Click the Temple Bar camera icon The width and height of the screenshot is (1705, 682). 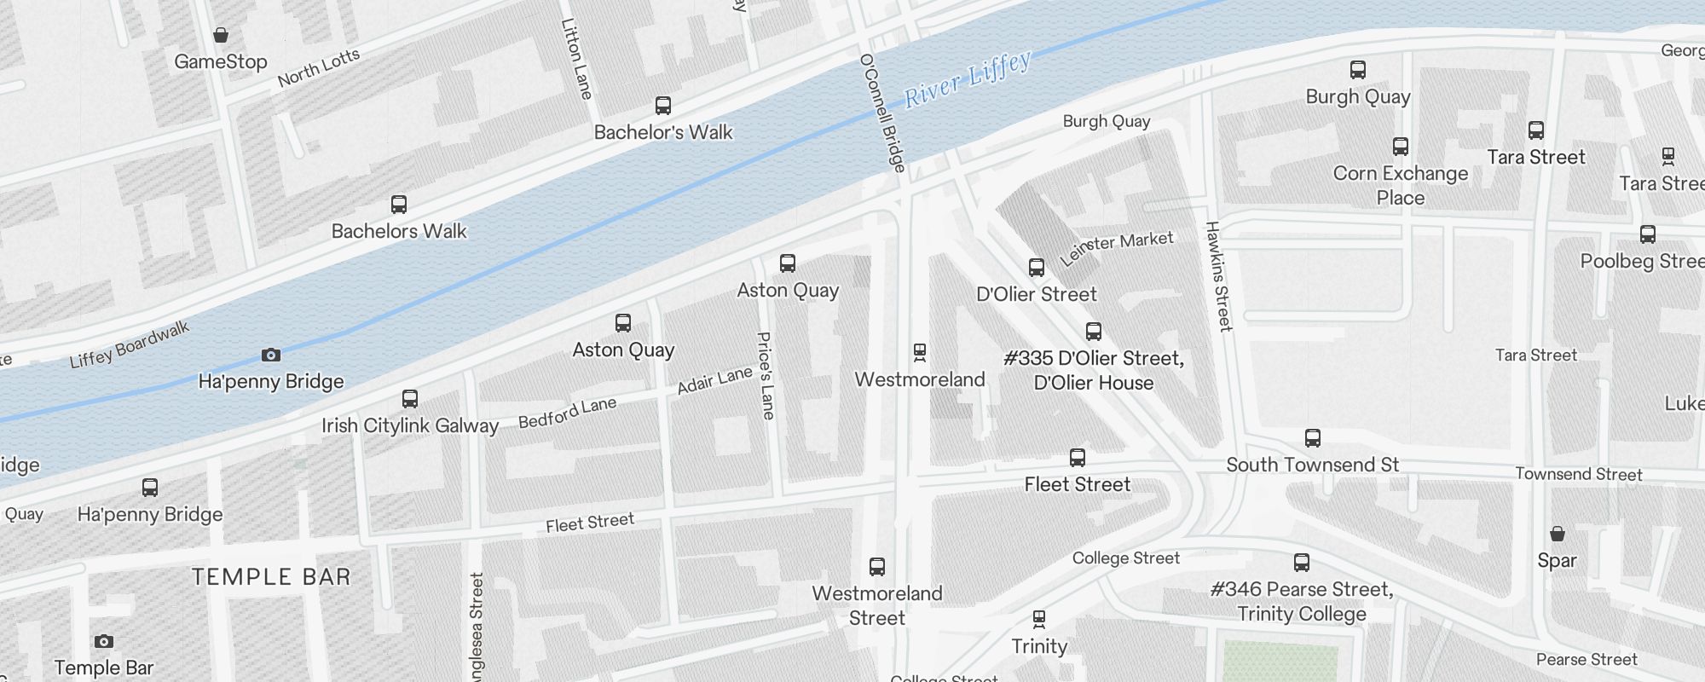pyautogui.click(x=103, y=641)
